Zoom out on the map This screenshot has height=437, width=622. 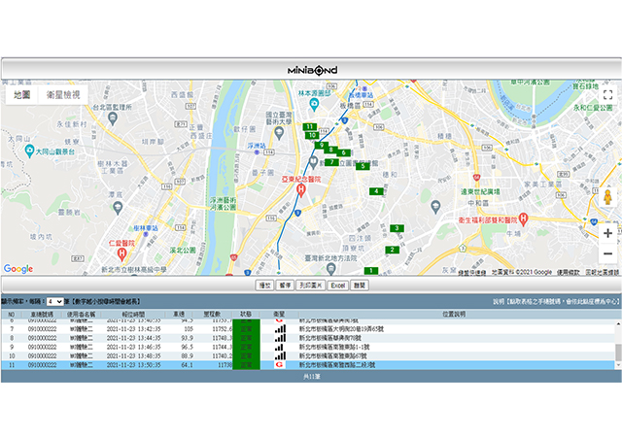pyautogui.click(x=607, y=254)
